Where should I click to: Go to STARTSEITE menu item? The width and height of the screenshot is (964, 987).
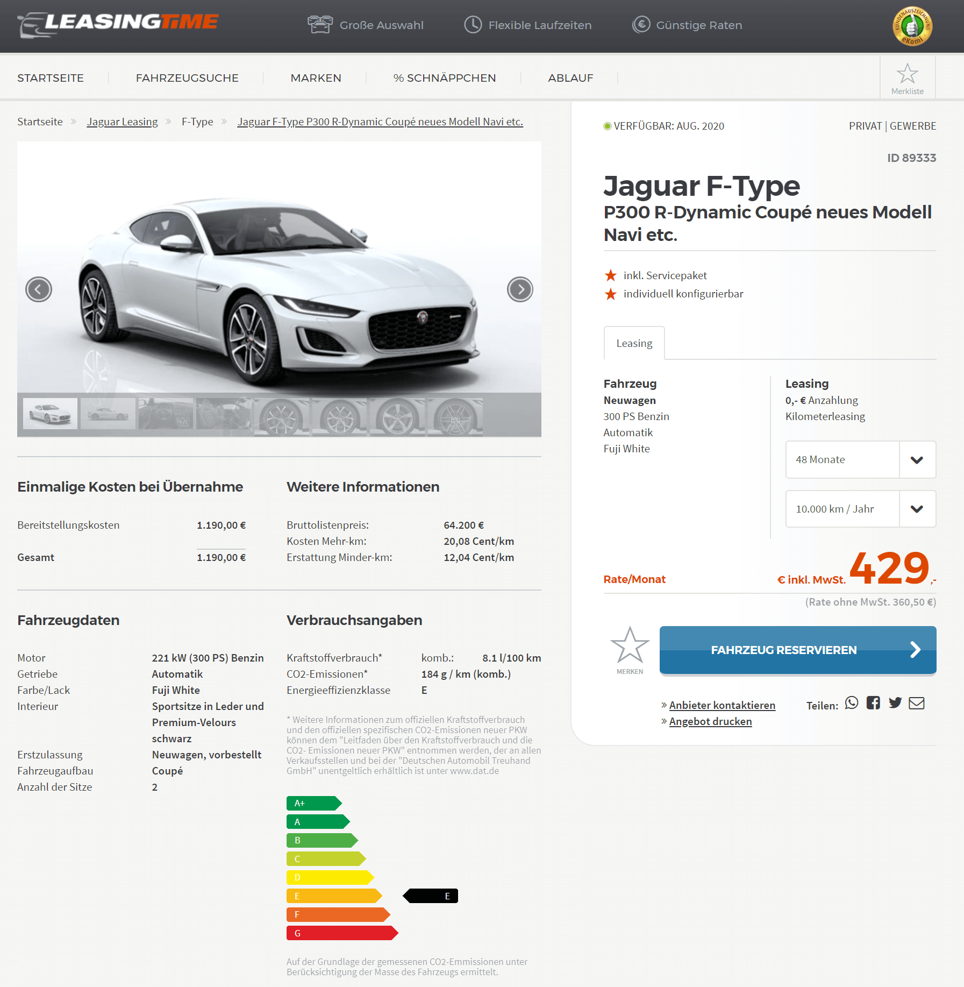pos(51,78)
